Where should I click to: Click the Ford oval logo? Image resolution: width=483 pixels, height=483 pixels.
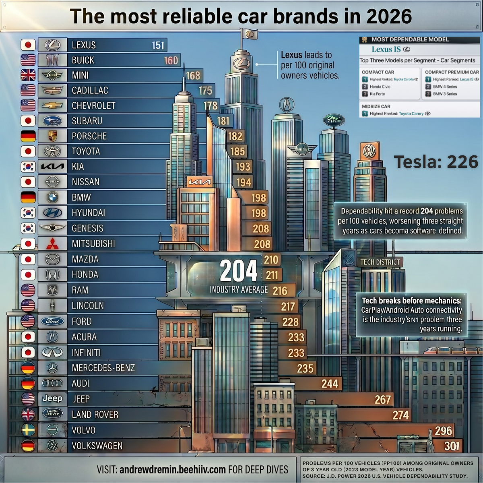point(52,321)
